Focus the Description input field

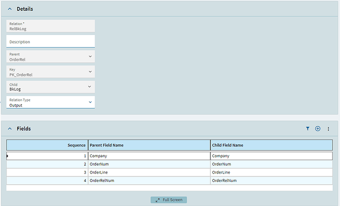51,41
